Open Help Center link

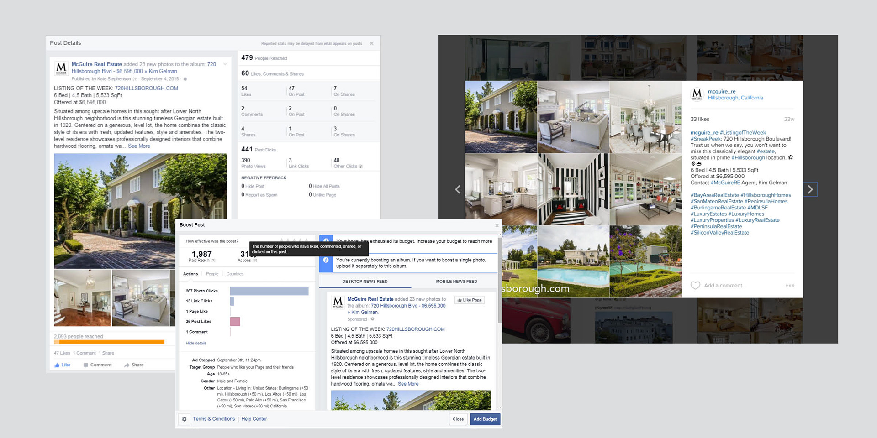(254, 419)
